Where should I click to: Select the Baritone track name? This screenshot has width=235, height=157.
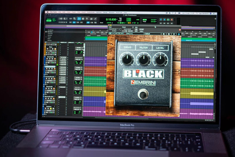(49, 107)
